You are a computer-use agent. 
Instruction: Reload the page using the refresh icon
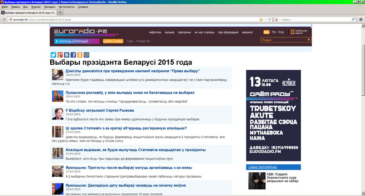[x=269, y=20]
